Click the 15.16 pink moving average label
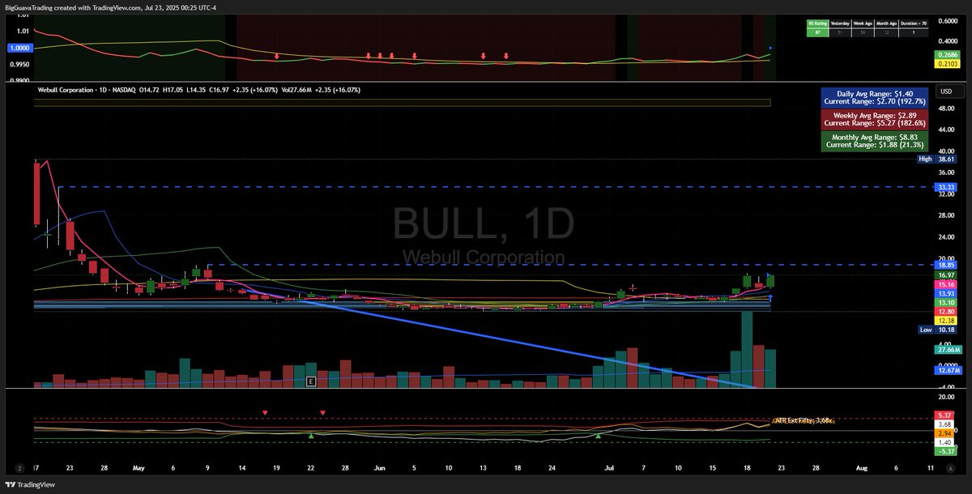 947,285
